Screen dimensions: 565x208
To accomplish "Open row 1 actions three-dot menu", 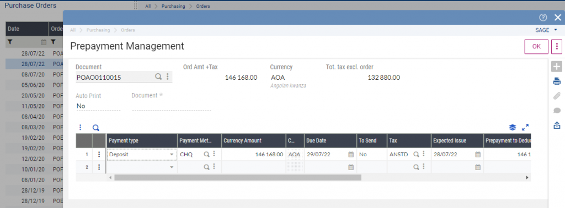I will coord(99,154).
